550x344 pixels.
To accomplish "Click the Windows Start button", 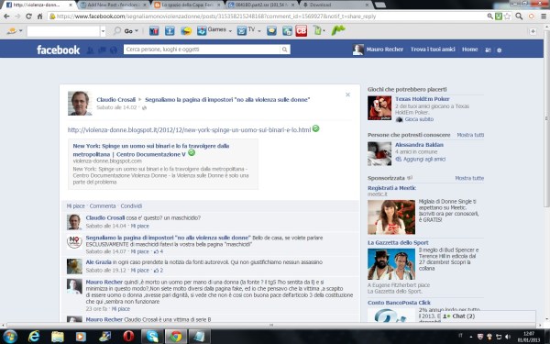I will click(10, 337).
